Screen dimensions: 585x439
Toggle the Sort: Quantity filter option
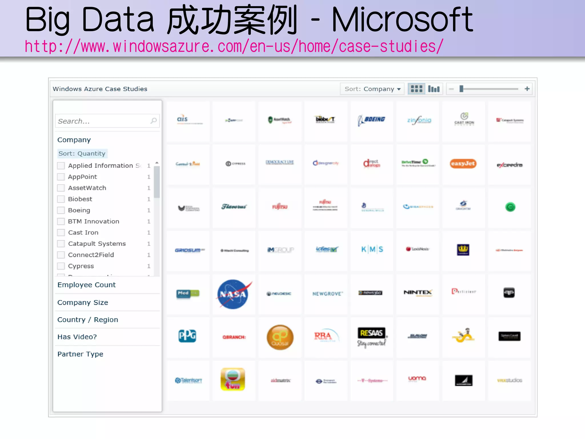(82, 153)
